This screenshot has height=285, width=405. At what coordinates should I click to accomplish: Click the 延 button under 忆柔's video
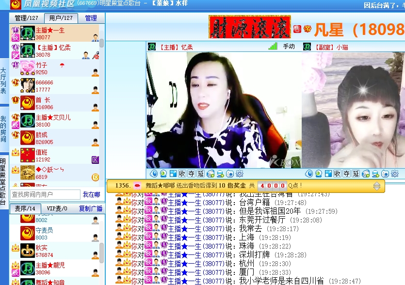tap(201, 174)
